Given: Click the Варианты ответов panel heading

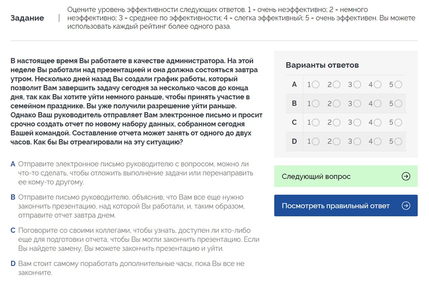Looking at the screenshot, I should pos(322,65).
